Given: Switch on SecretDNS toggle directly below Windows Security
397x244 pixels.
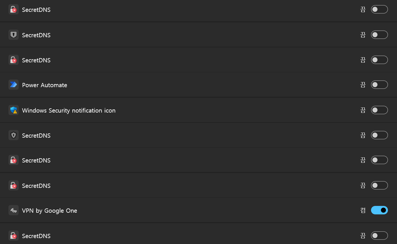Looking at the screenshot, I should click(379, 135).
